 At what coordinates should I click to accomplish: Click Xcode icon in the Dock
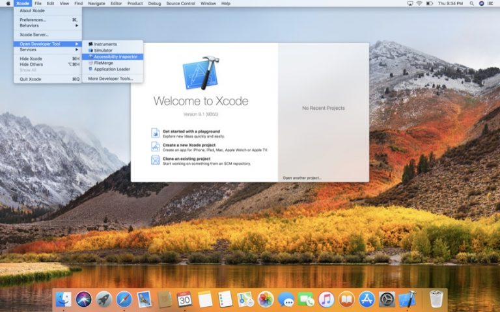point(407,300)
